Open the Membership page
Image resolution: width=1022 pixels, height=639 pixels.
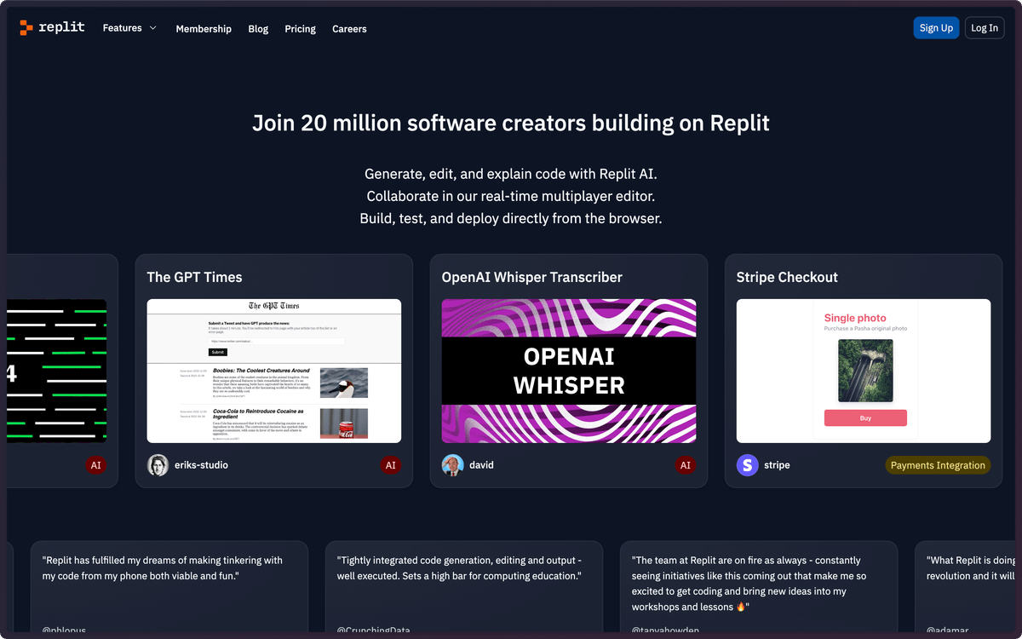[204, 29]
